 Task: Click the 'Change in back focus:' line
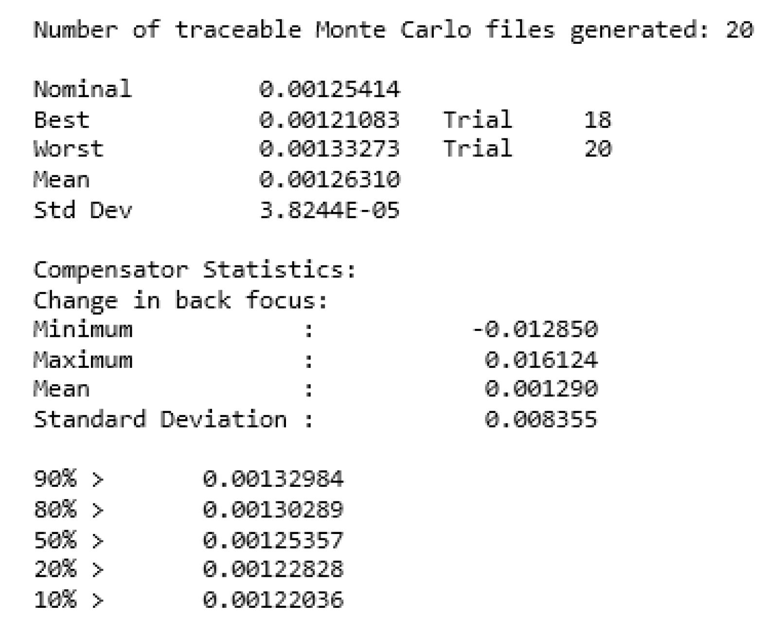click(181, 300)
